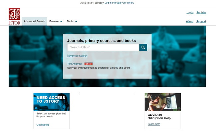Open the Browse menu label
216x138 pixels.
[x=54, y=21]
